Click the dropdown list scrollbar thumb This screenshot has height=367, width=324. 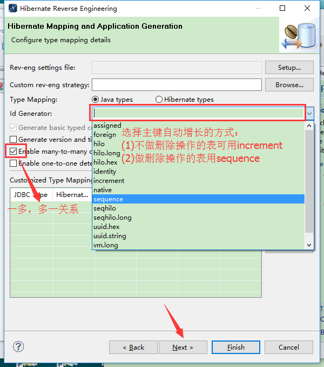[309, 181]
